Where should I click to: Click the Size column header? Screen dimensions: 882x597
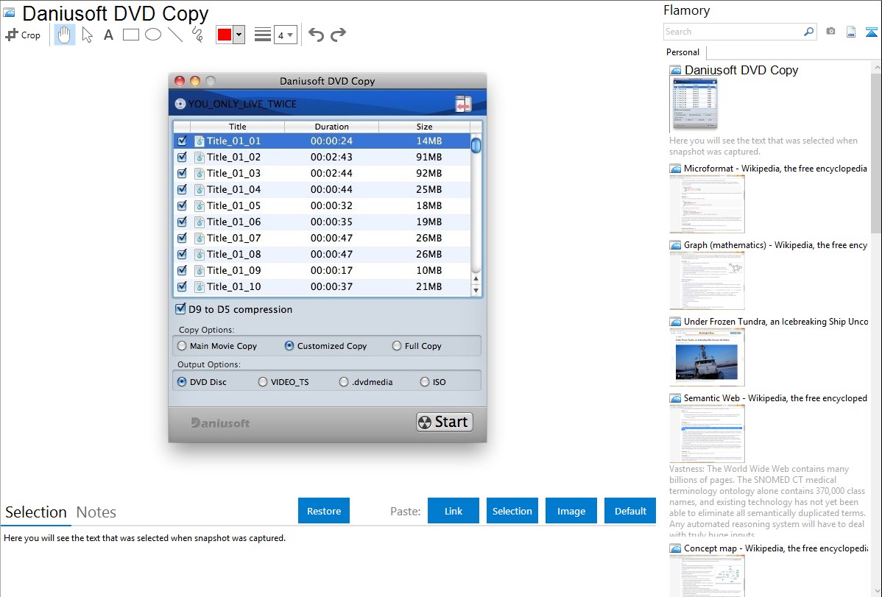[x=424, y=127]
